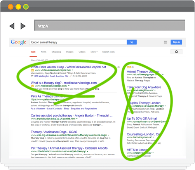Click the yellow window button

(18, 7)
